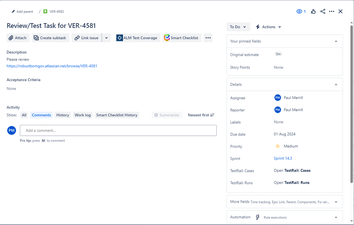Click into the Add a comment field
The height and width of the screenshot is (225, 354).
(118, 131)
